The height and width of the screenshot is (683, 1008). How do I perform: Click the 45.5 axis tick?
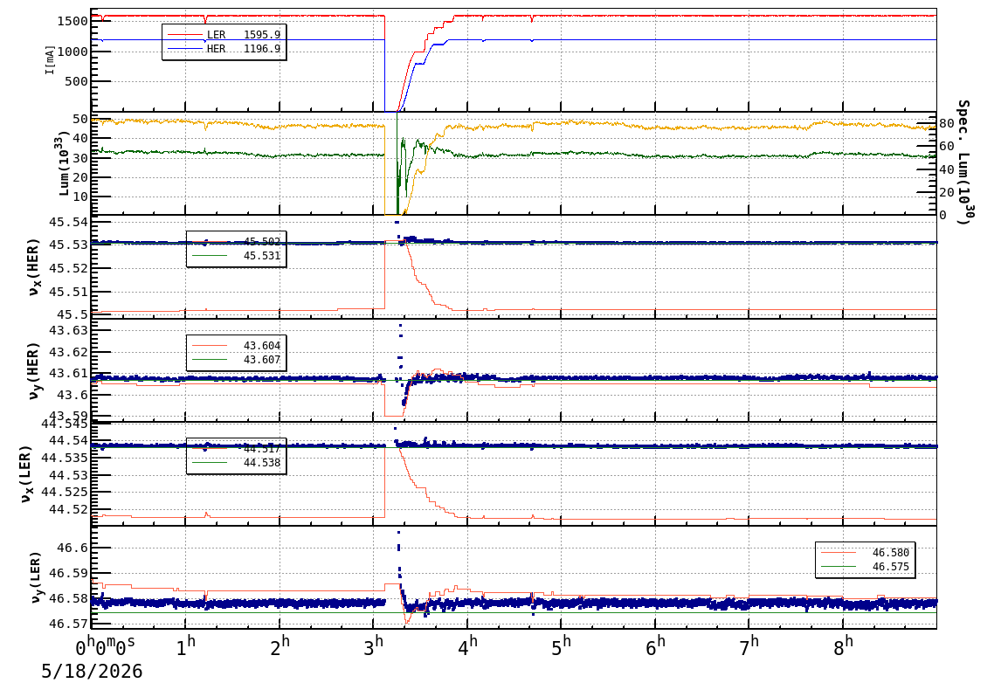point(72,314)
